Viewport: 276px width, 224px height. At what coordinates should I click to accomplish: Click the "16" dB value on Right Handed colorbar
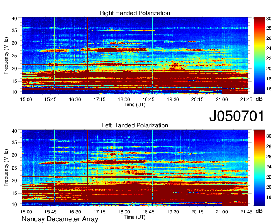[269, 89]
